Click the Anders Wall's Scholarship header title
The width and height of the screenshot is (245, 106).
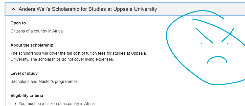[88, 9]
